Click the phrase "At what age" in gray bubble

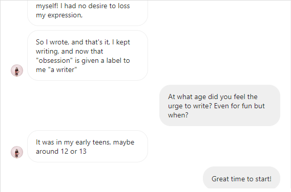(x=187, y=97)
